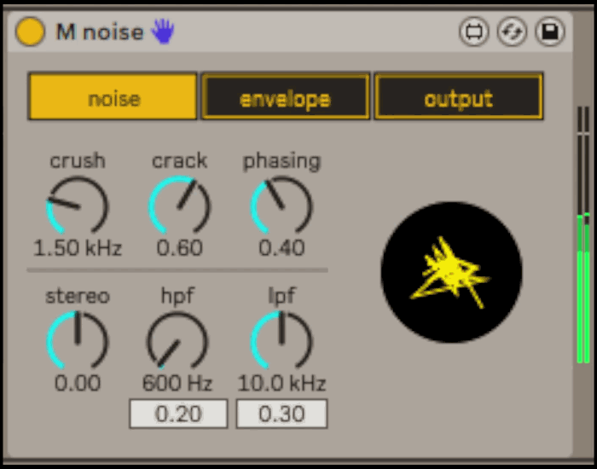This screenshot has width=597, height=469.
Task: Click the blue hand icon beside M noise
Action: 162,32
